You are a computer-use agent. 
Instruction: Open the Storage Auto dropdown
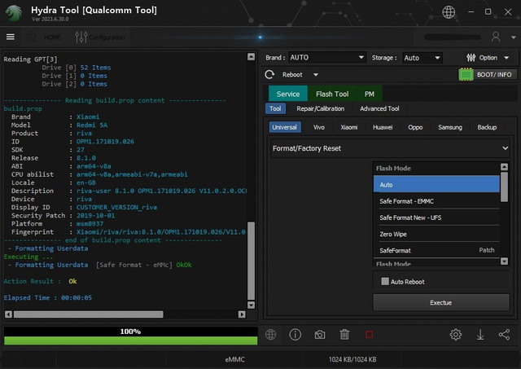(x=422, y=58)
